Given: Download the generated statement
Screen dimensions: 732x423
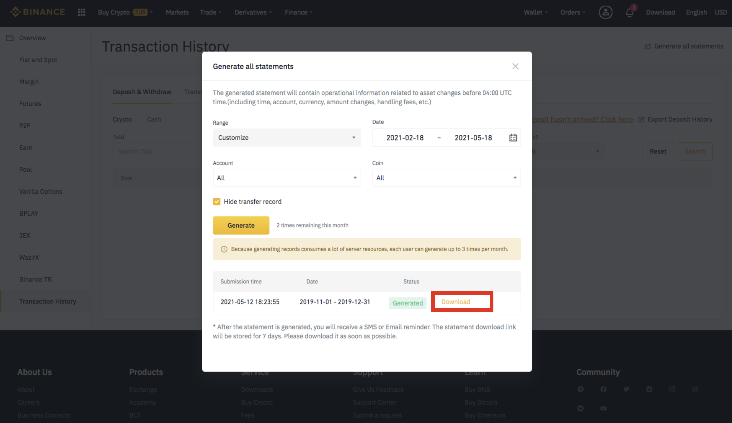Looking at the screenshot, I should click(455, 302).
